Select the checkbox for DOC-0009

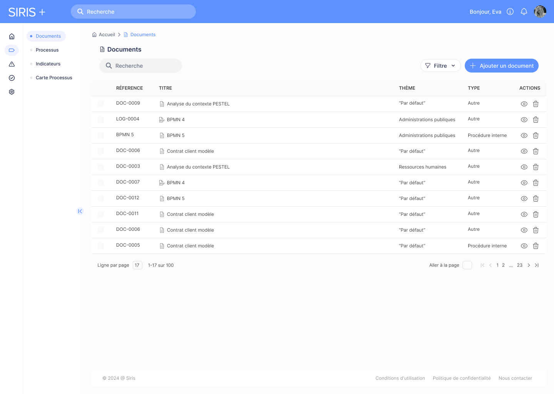[x=101, y=104]
